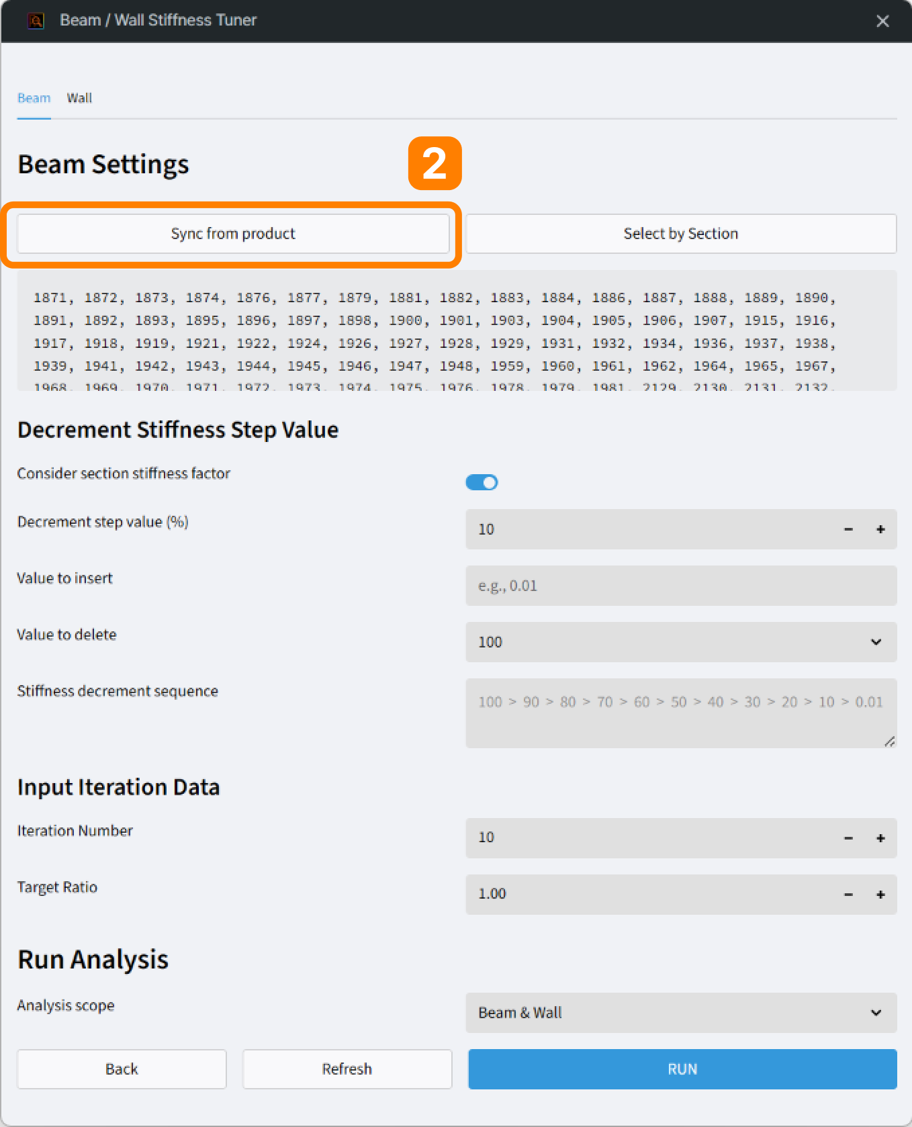
Task: Click the Value to delete label
Action: [x=67, y=635]
